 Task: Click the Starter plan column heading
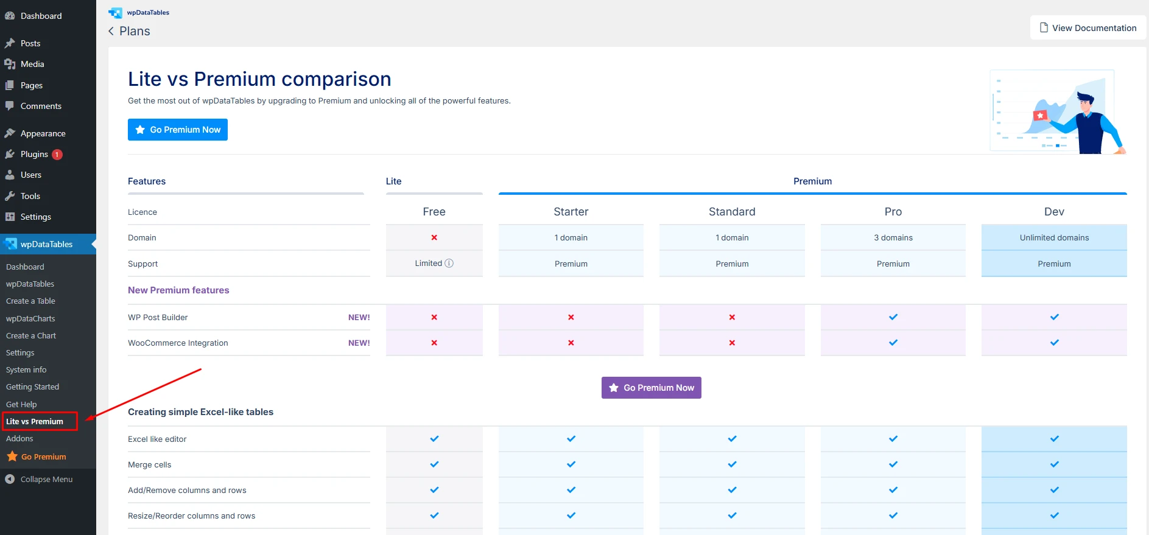571,212
